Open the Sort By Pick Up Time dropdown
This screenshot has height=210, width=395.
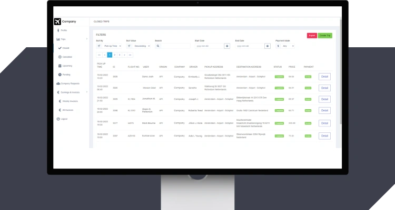(x=112, y=46)
